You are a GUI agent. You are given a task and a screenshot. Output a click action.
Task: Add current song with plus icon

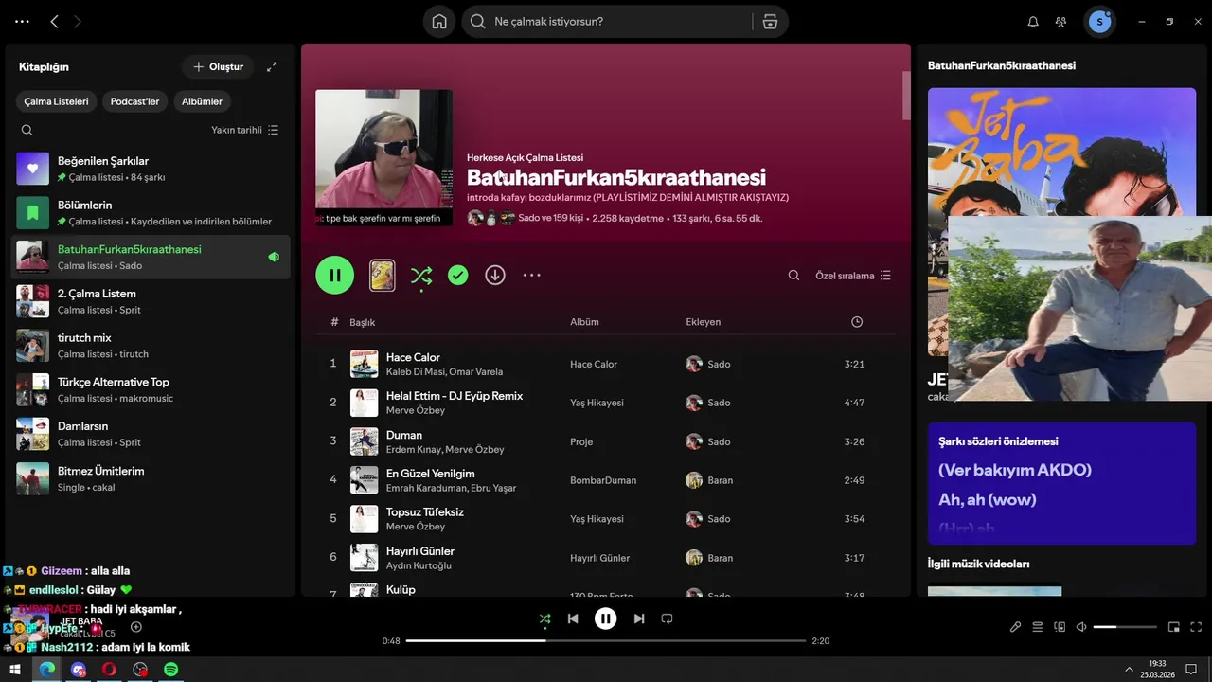(136, 627)
